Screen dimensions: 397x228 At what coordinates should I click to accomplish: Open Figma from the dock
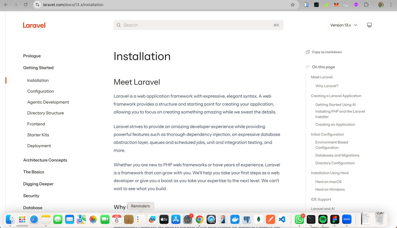tap(335, 219)
